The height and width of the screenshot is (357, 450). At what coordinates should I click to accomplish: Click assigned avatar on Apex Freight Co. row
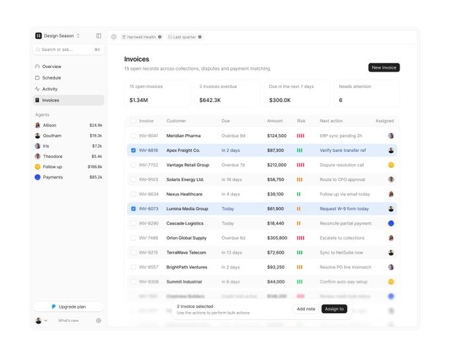coord(391,150)
